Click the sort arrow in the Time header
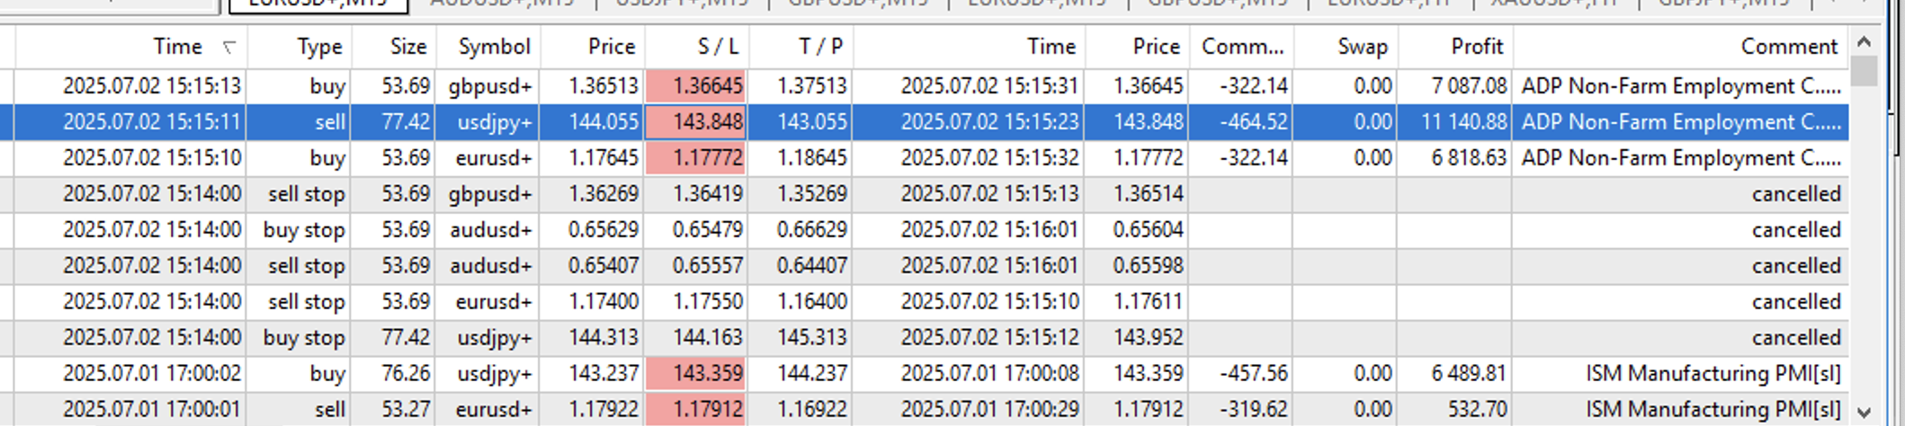Image resolution: width=1905 pixels, height=426 pixels. (229, 48)
